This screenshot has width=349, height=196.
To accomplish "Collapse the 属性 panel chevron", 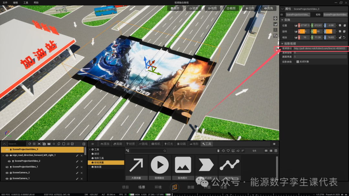I will pos(282,9).
